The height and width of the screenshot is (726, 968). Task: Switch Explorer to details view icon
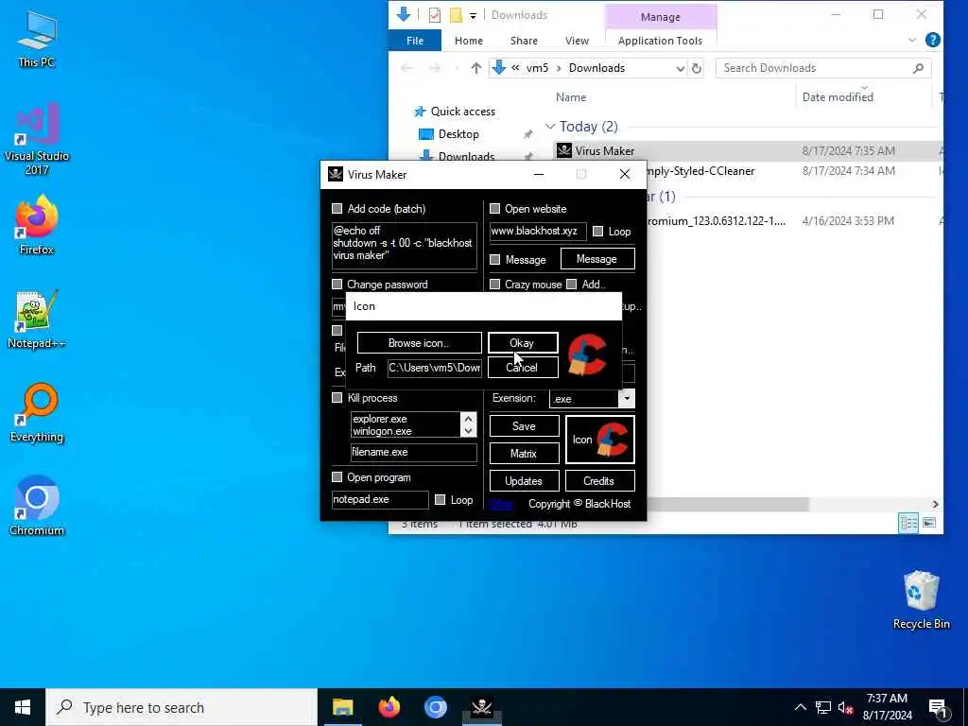click(x=908, y=523)
